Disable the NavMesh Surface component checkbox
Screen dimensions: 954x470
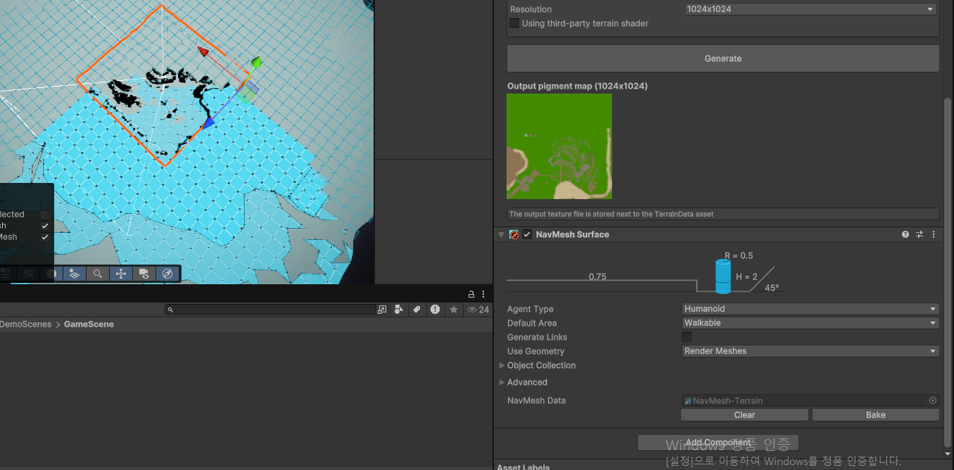point(527,234)
